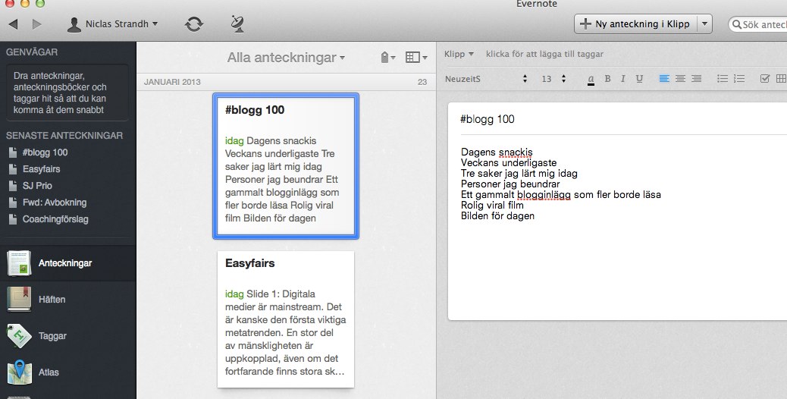Insert a checkbox in the note
Screen dimensions: 787x399
point(765,78)
